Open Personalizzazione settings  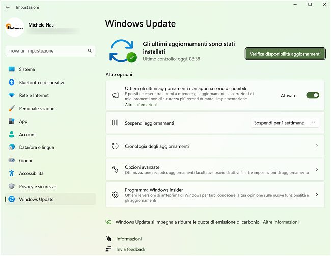(x=50, y=109)
